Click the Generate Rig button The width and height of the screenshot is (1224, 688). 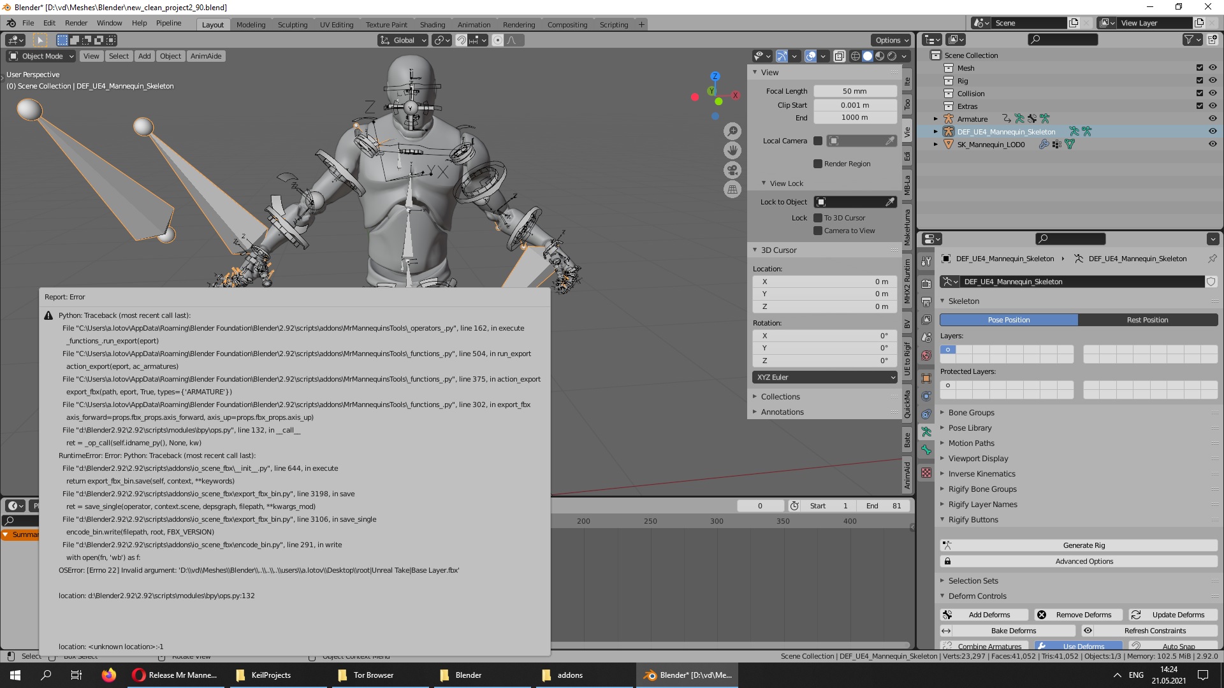1083,545
